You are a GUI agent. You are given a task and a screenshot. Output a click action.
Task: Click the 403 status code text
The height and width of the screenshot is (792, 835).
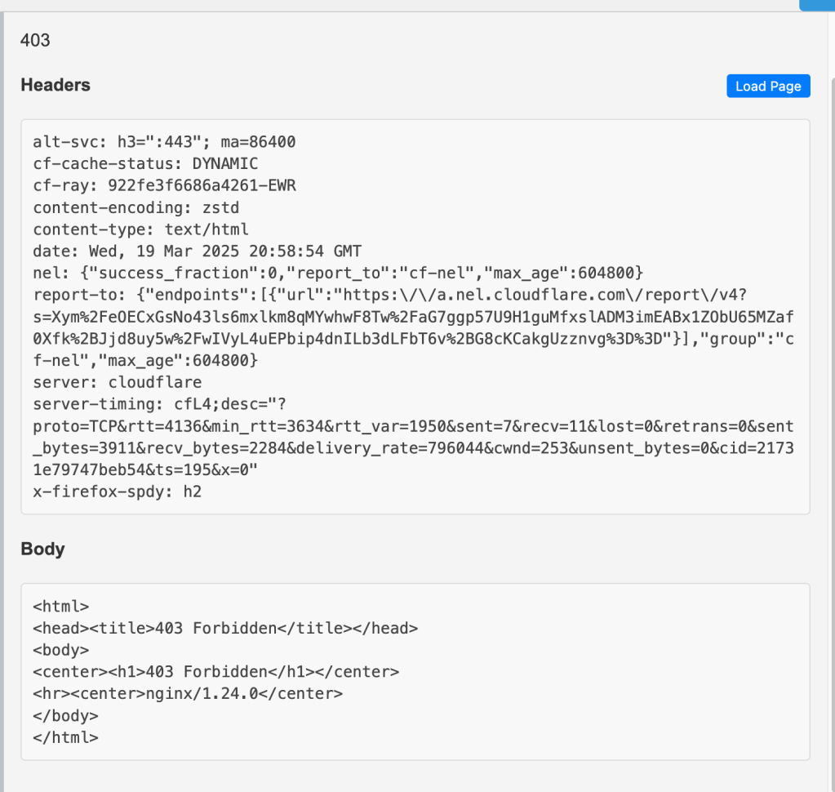35,40
